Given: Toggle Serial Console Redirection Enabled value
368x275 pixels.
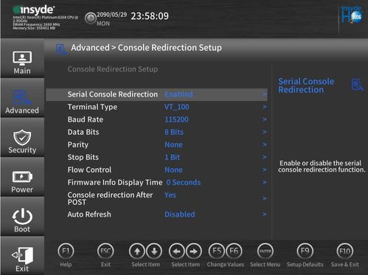Looking at the screenshot, I should [178, 94].
